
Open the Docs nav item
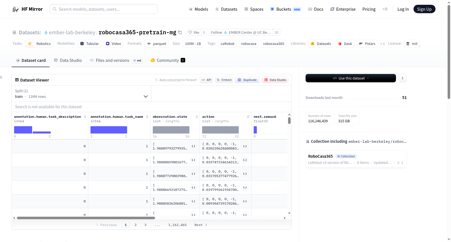coord(316,9)
